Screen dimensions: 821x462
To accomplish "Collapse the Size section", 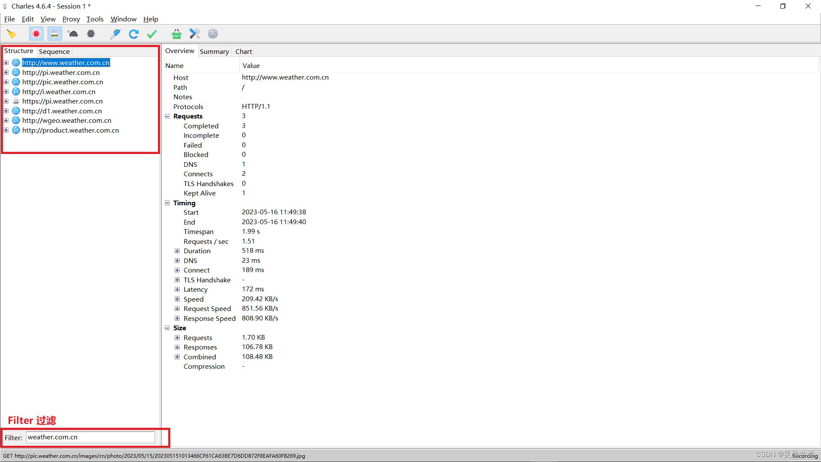I will pyautogui.click(x=167, y=328).
